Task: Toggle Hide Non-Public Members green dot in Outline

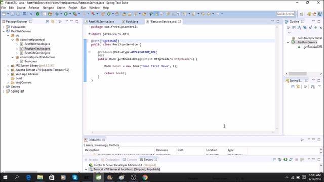Action: [316, 28]
